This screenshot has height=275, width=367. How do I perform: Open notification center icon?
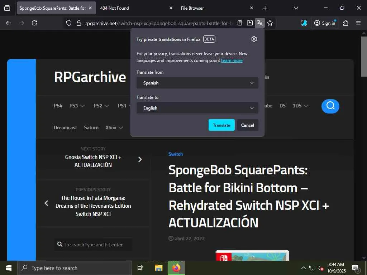coord(356,268)
